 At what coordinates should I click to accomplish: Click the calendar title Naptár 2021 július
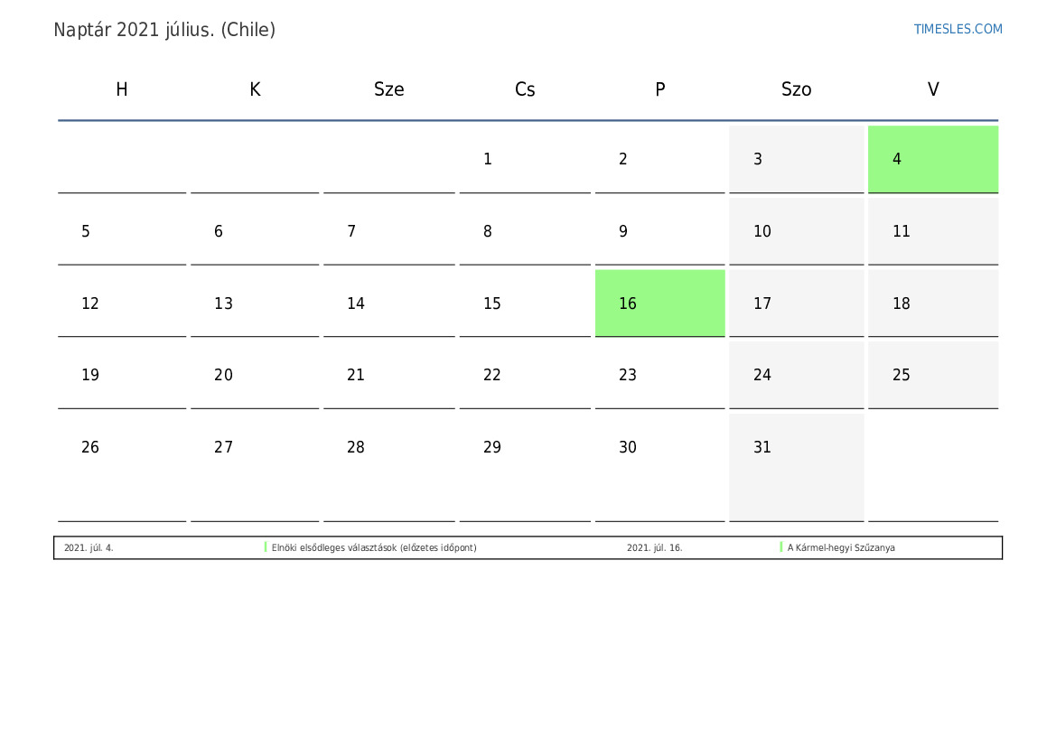(164, 30)
